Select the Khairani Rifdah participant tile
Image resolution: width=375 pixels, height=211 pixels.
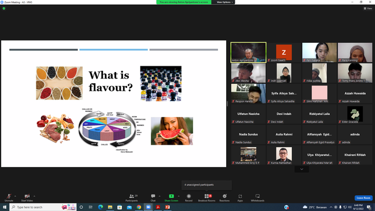click(355, 155)
